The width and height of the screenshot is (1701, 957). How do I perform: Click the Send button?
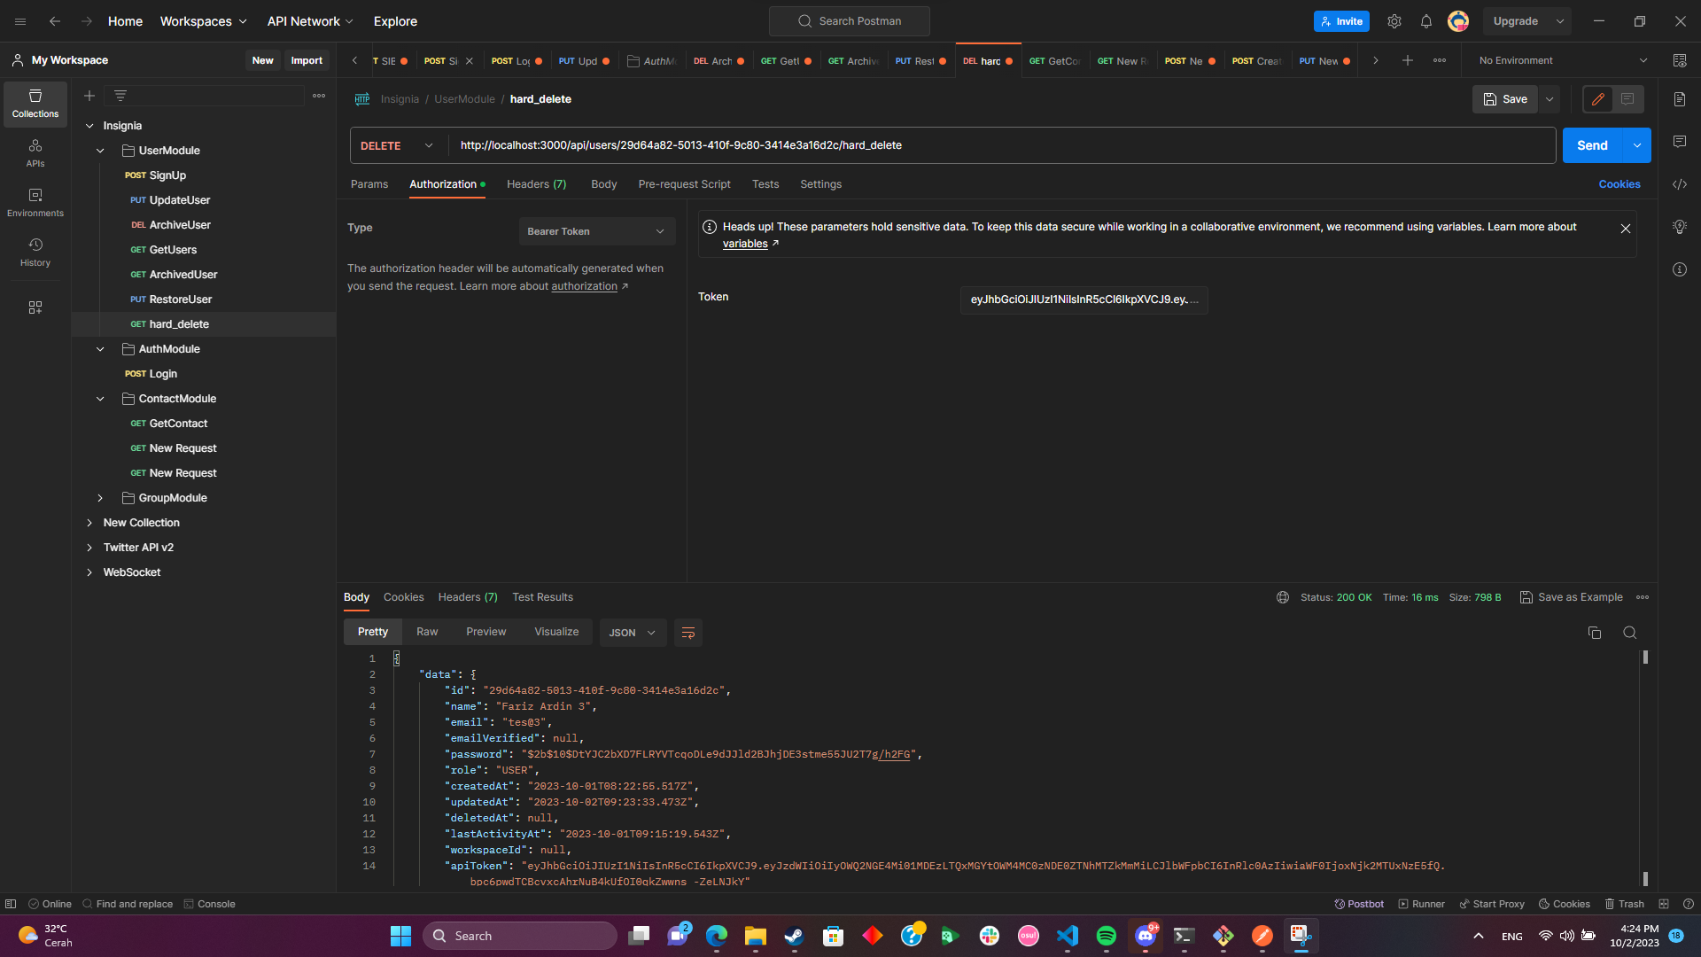pyautogui.click(x=1592, y=144)
